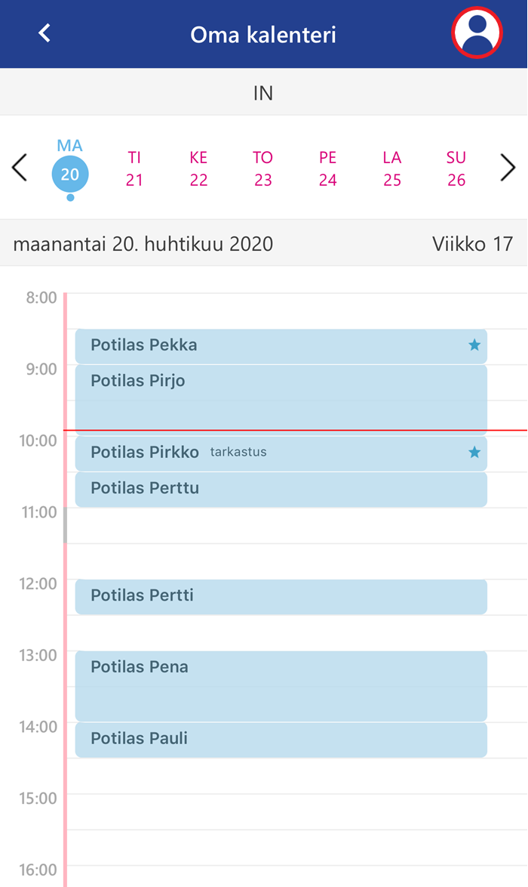Open Potilas Pauli appointment
Viewport: 528px width, 887px height.
281,740
